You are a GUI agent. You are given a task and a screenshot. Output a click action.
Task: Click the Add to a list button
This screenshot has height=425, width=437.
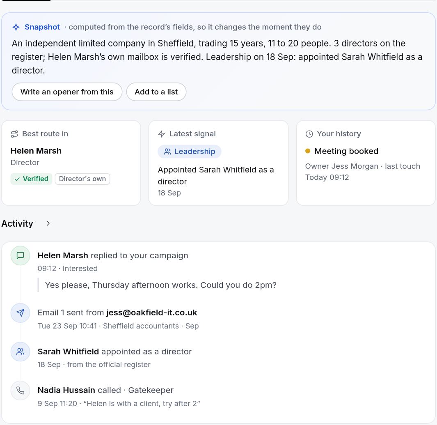(x=156, y=92)
